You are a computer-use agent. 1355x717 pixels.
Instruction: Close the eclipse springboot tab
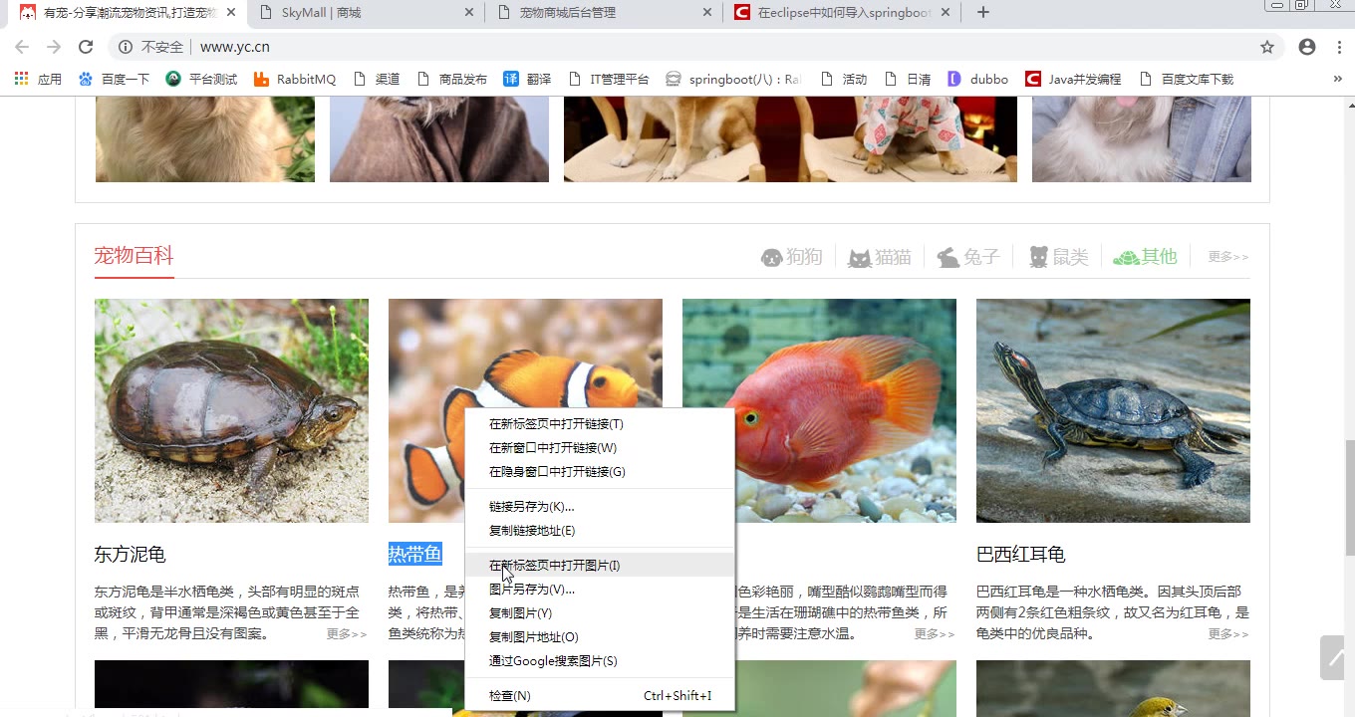click(x=946, y=13)
